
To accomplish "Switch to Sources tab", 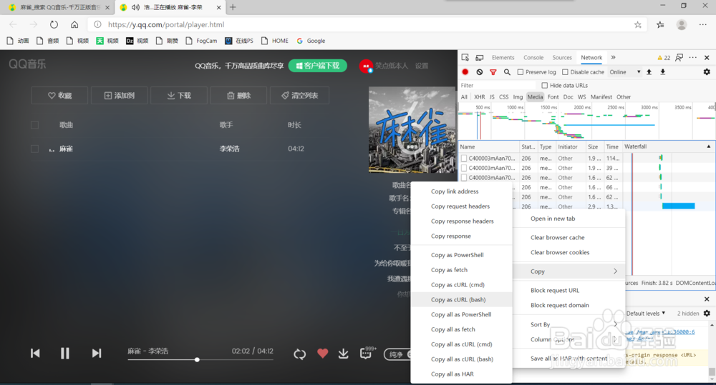I will pyautogui.click(x=561, y=57).
